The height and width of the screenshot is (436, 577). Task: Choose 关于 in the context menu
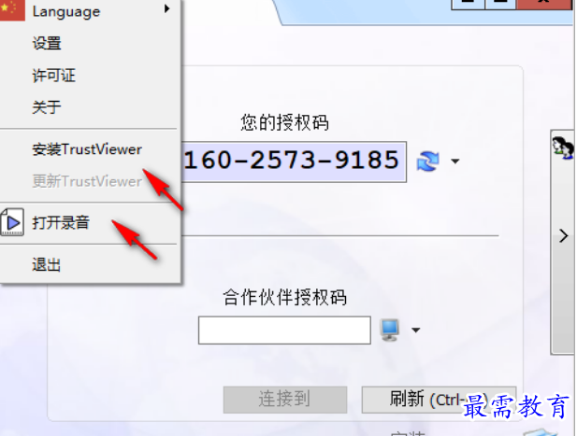click(x=88, y=107)
